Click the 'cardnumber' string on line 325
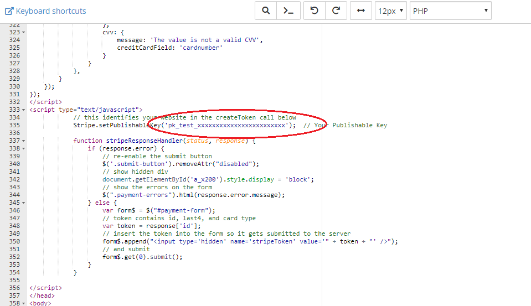Image resolution: width=531 pixels, height=306 pixels. click(x=201, y=48)
